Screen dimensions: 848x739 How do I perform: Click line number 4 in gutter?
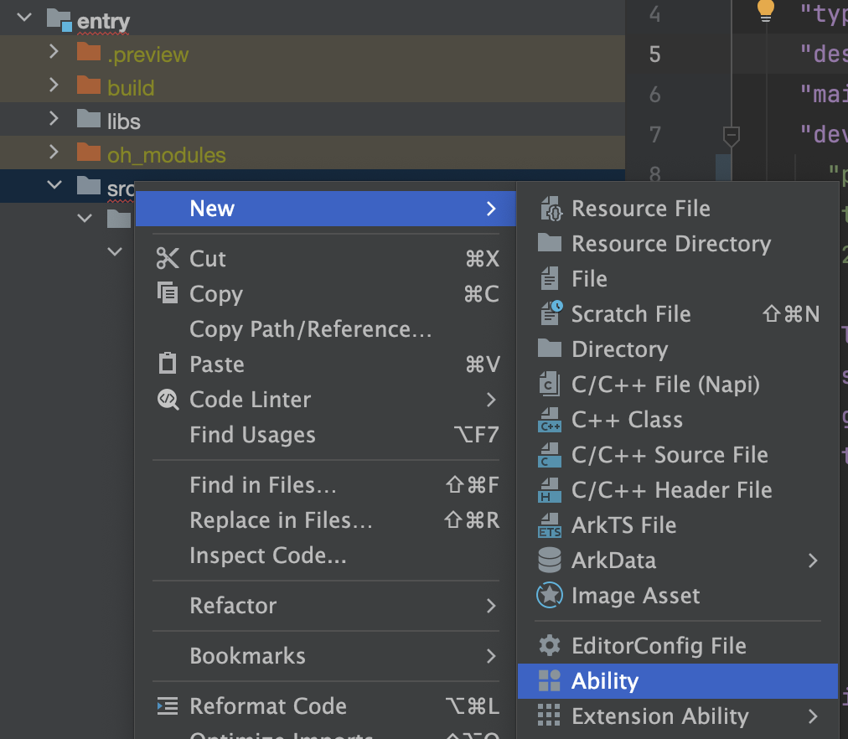654,14
